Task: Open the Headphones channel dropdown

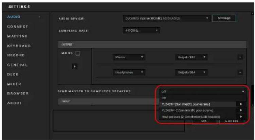Action: click(x=129, y=72)
